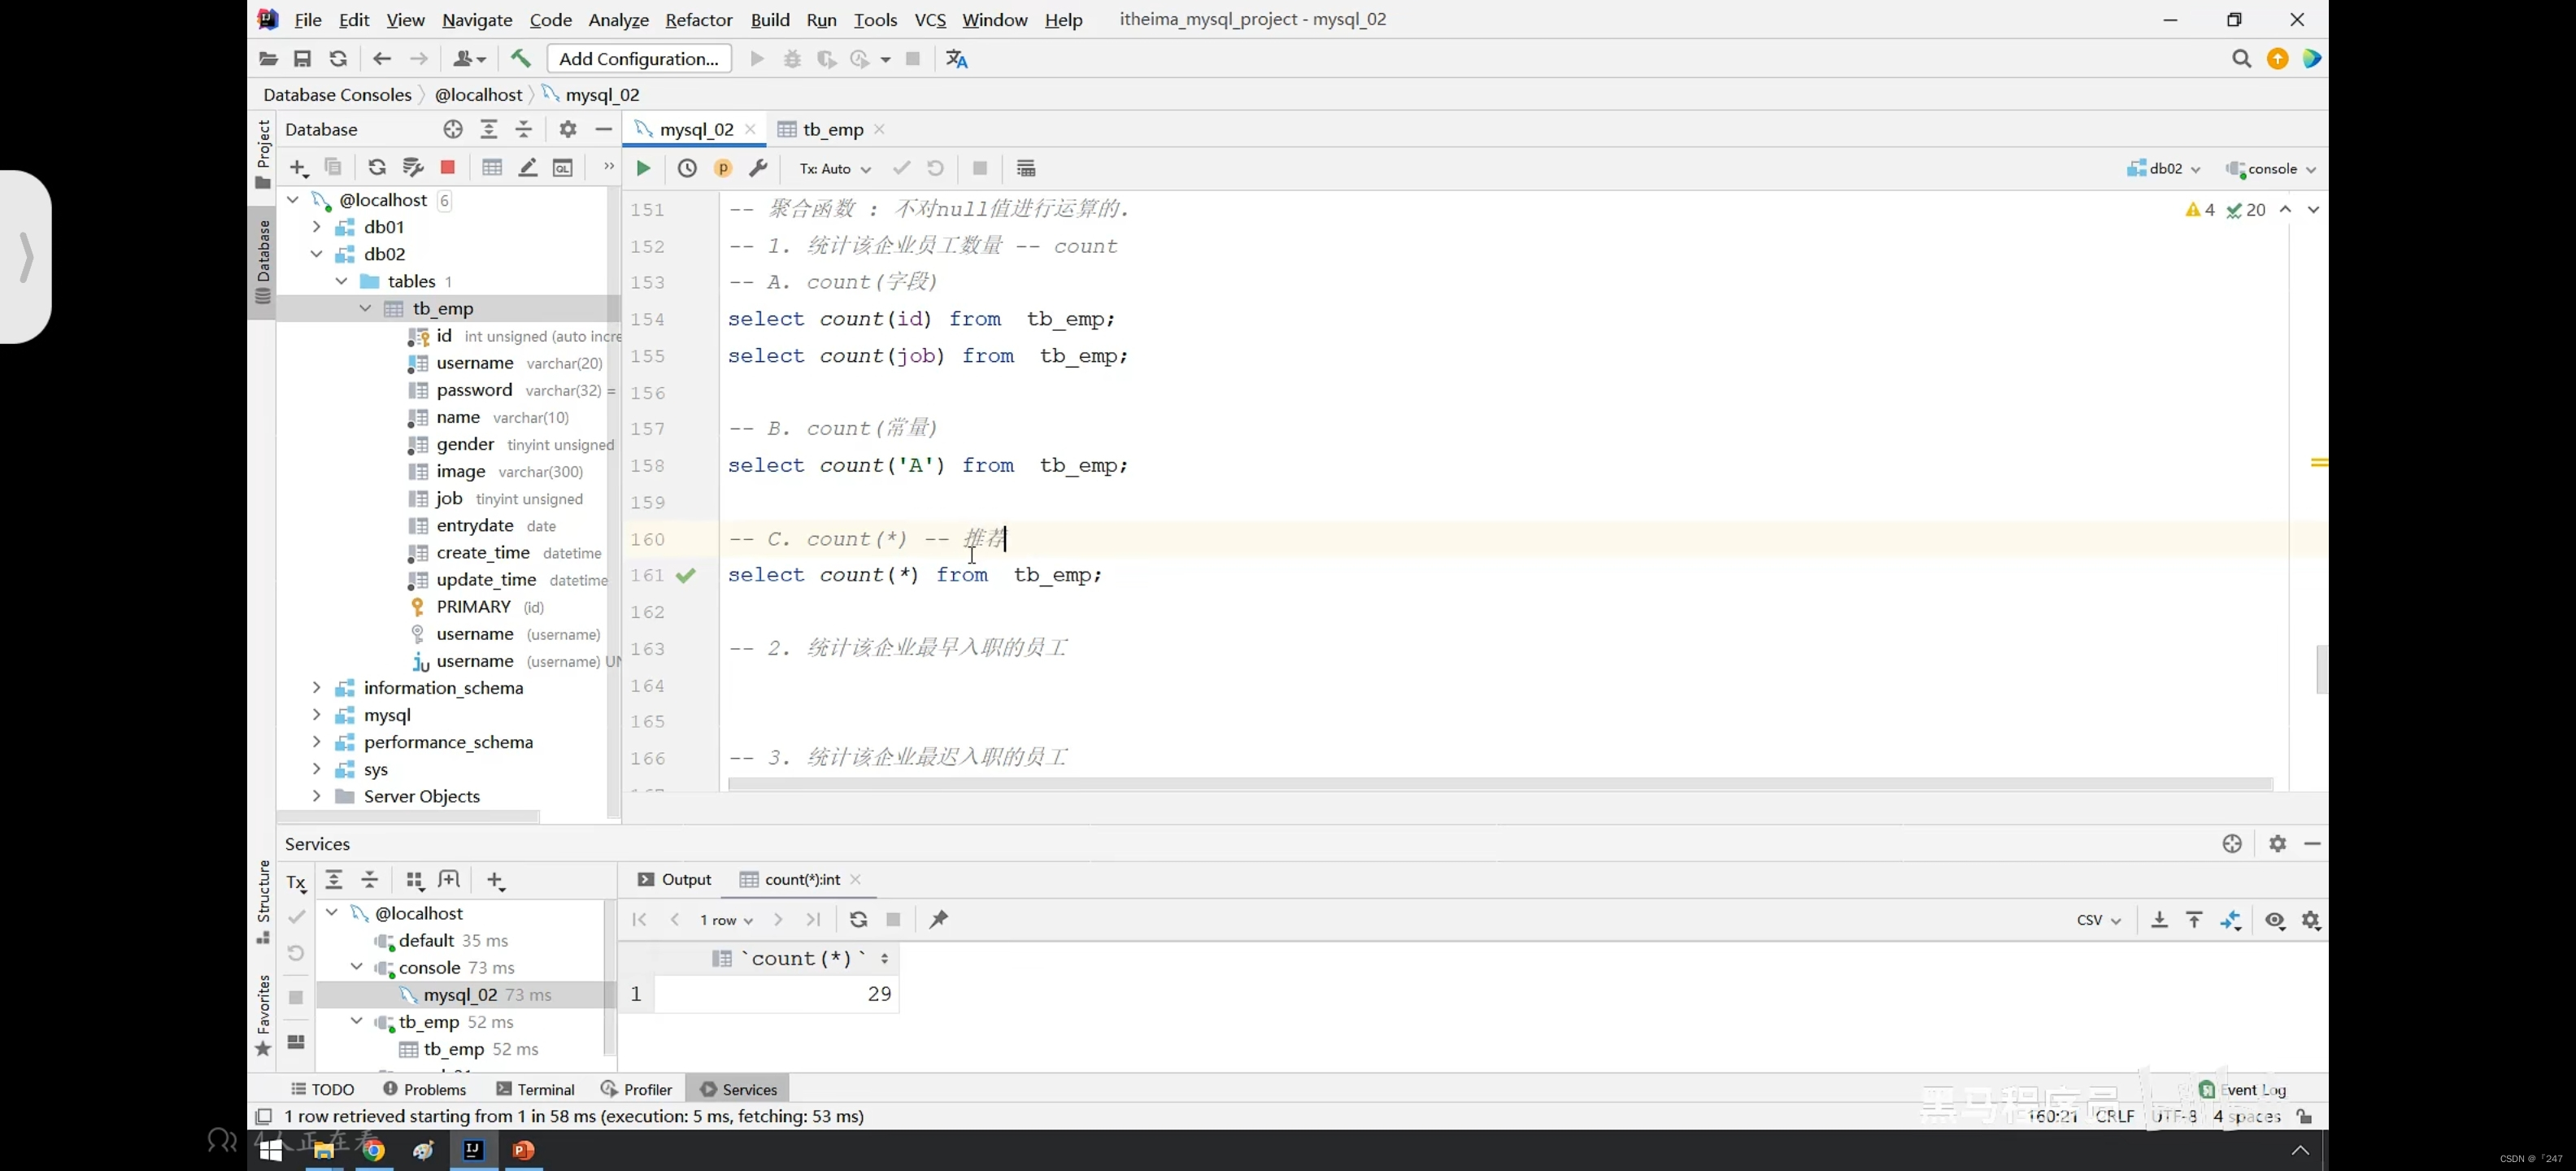Jump to query console icon in Database panel
This screenshot has width=2576, height=1171.
click(x=563, y=168)
